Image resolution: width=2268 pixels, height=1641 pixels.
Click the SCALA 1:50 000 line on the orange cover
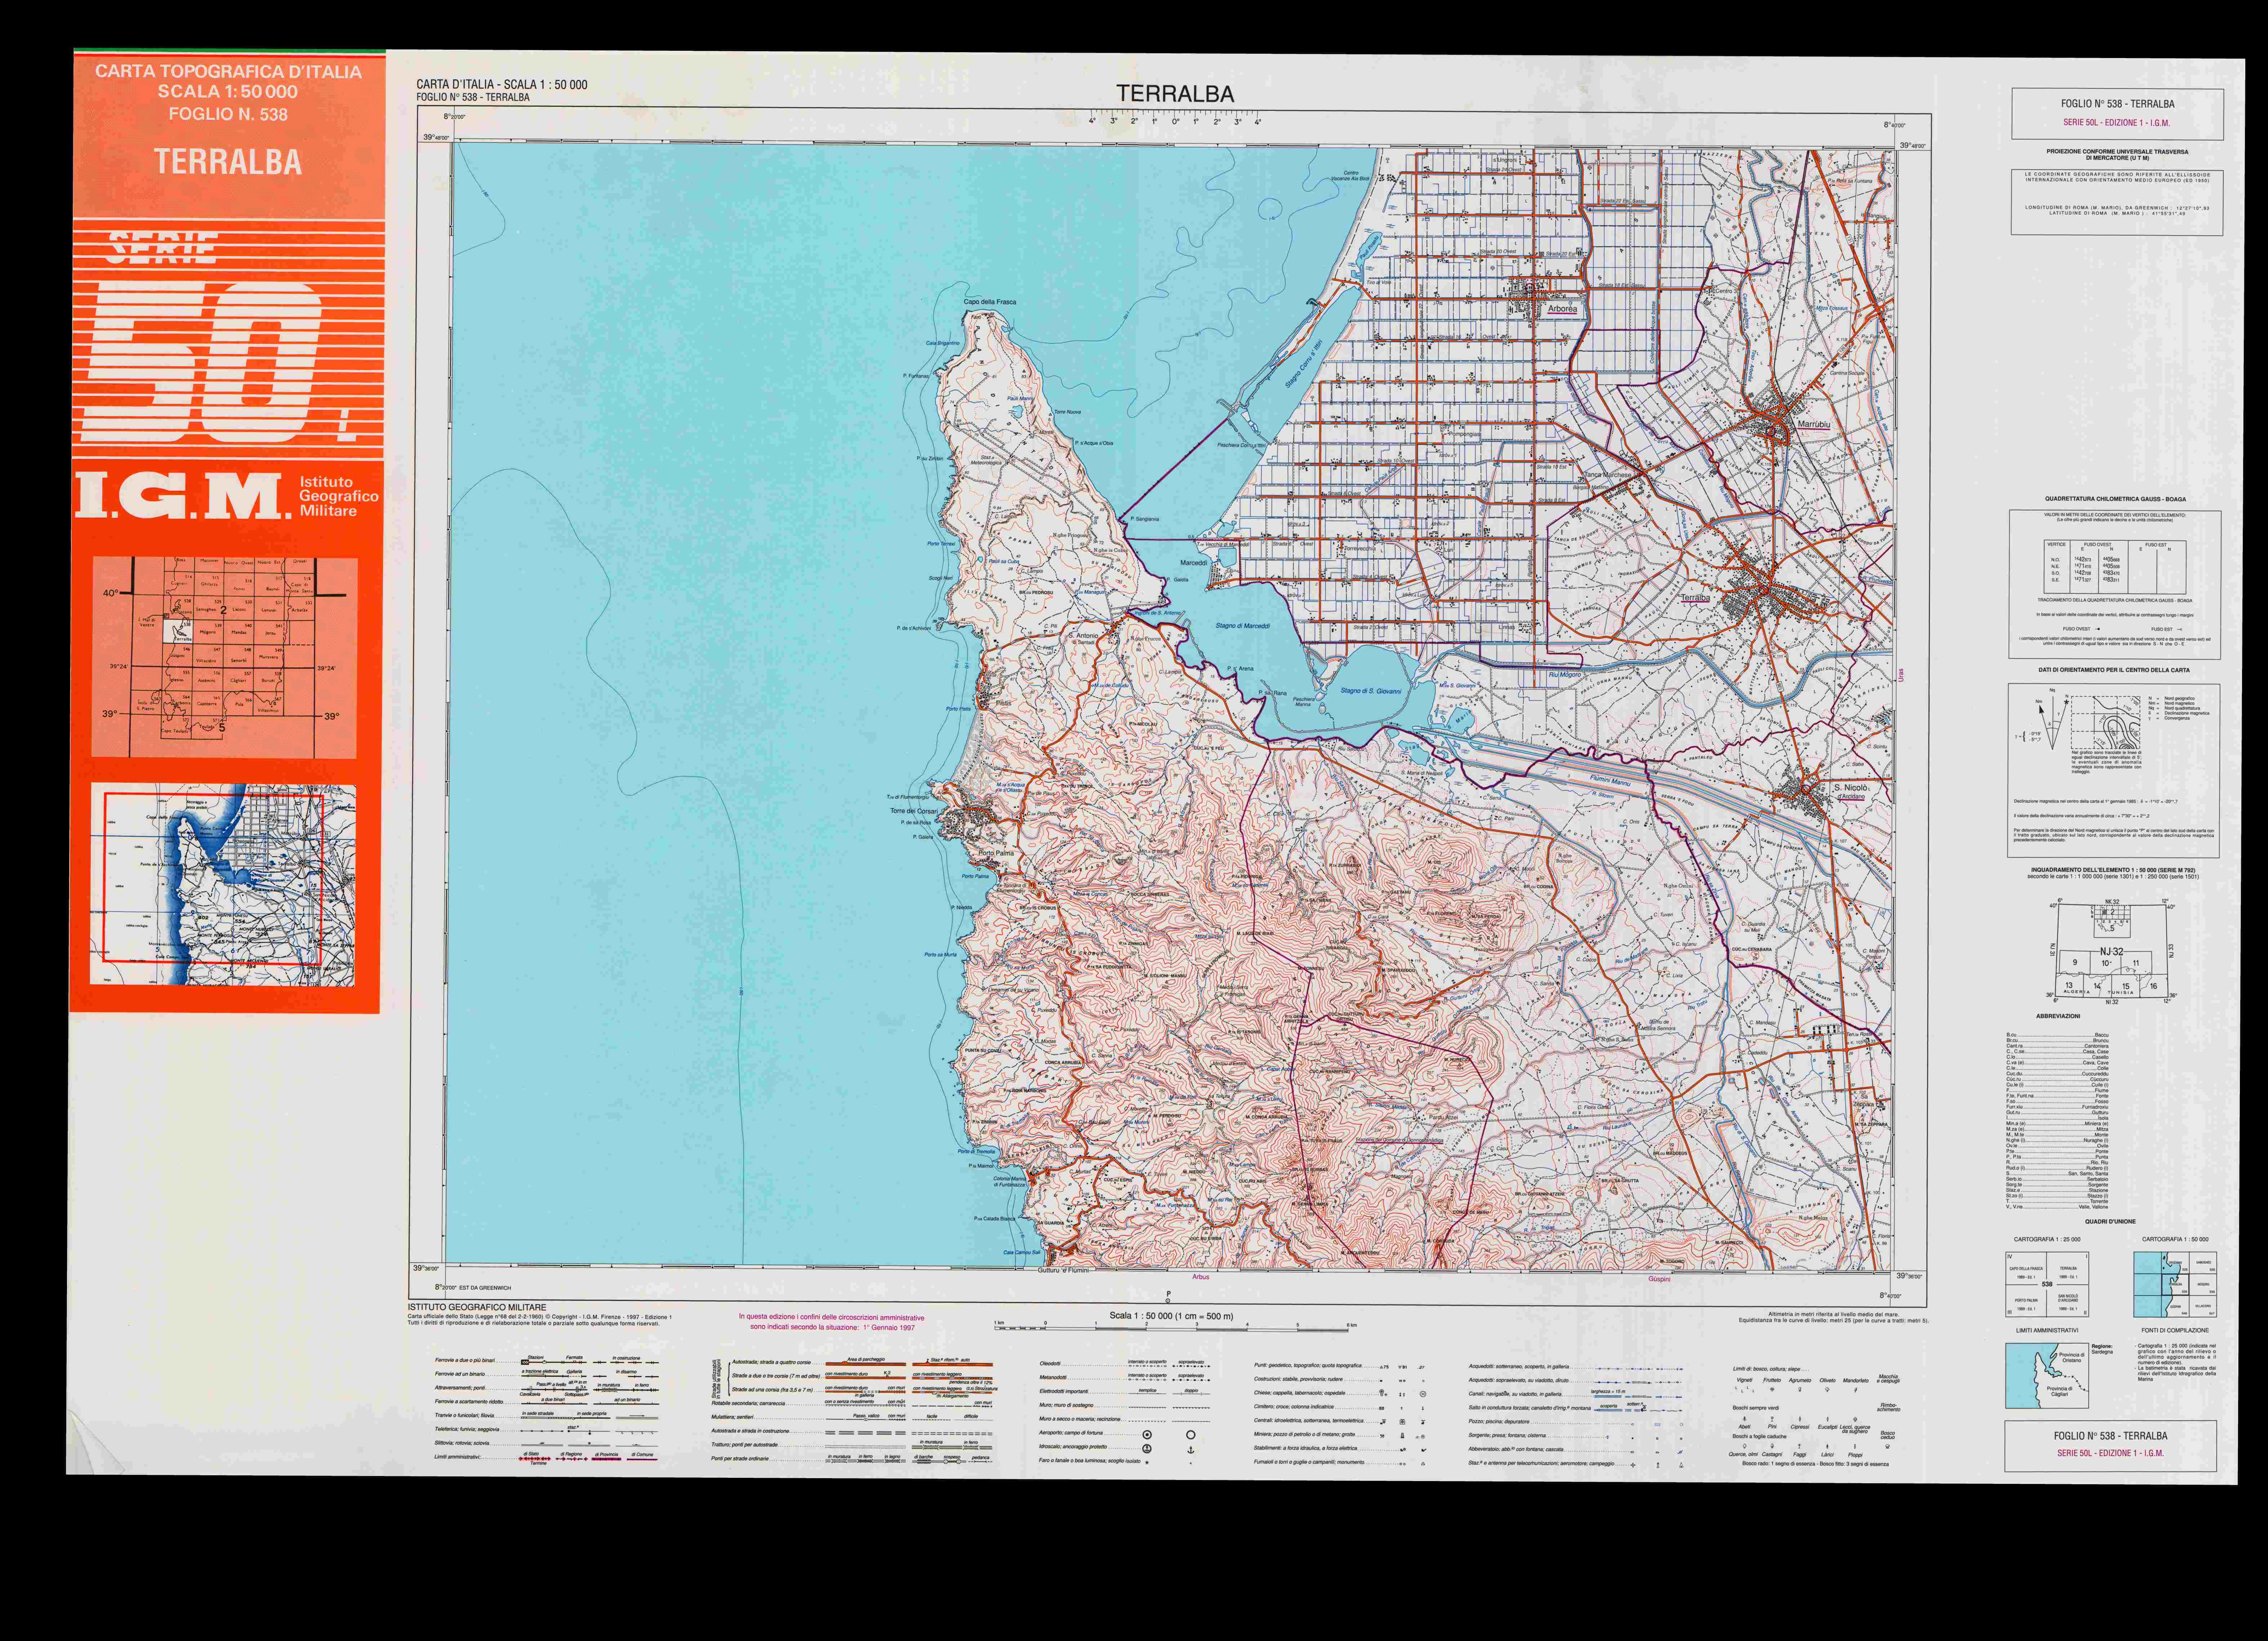click(x=228, y=92)
